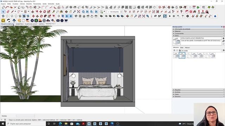Switch to CORTE A scene tab
225x126 pixels.
tap(41, 24)
